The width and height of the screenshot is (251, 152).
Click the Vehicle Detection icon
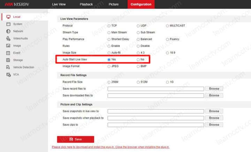pyautogui.click(x=8, y=67)
